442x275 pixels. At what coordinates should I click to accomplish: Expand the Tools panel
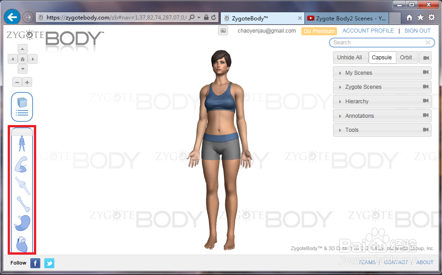[x=382, y=130]
